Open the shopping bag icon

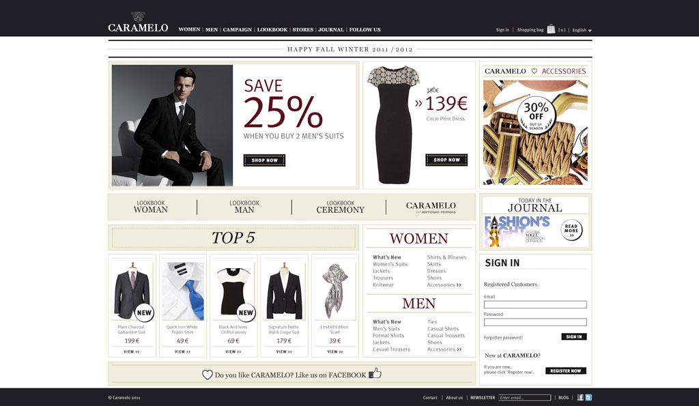pos(551,29)
